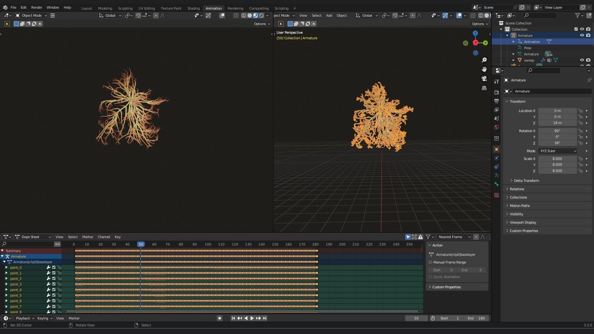Click the zoom magnifier icon in right viewport

484,60
